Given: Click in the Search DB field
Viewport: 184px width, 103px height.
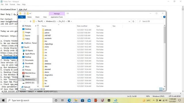Looking at the screenshot, I should [x=151, y=21].
